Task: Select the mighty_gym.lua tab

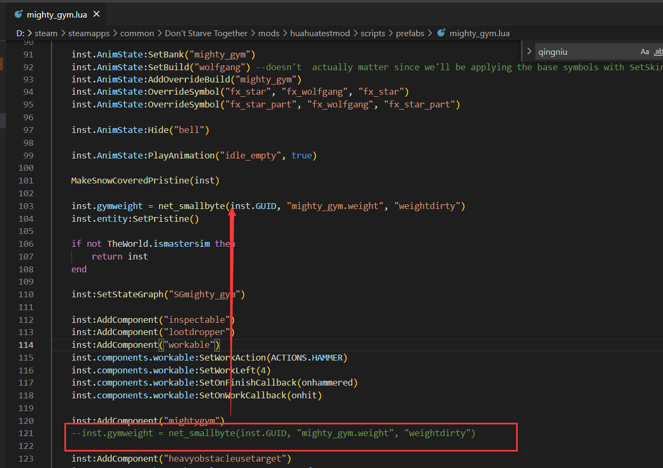Action: 57,14
